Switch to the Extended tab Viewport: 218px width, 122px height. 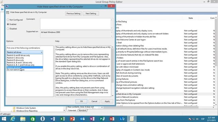tap(72, 110)
